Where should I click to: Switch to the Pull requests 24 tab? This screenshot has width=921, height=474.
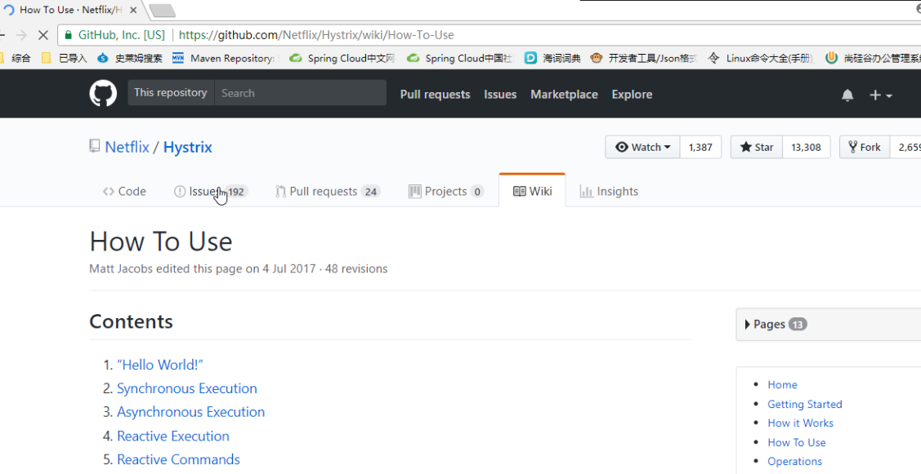328,191
